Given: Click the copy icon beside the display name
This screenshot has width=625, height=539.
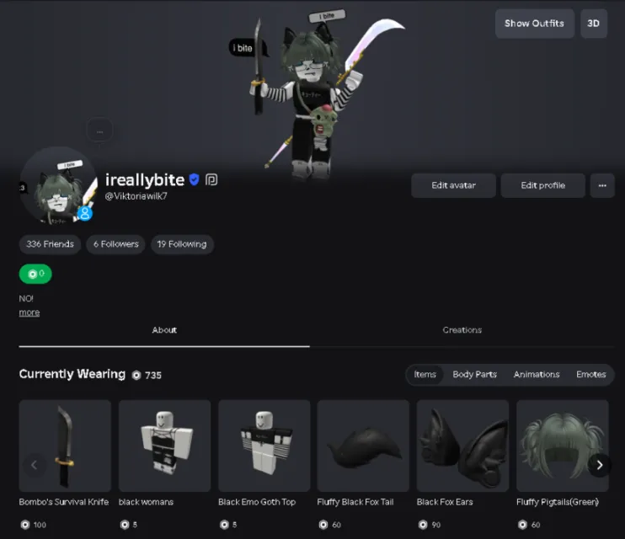Looking at the screenshot, I should click(211, 179).
